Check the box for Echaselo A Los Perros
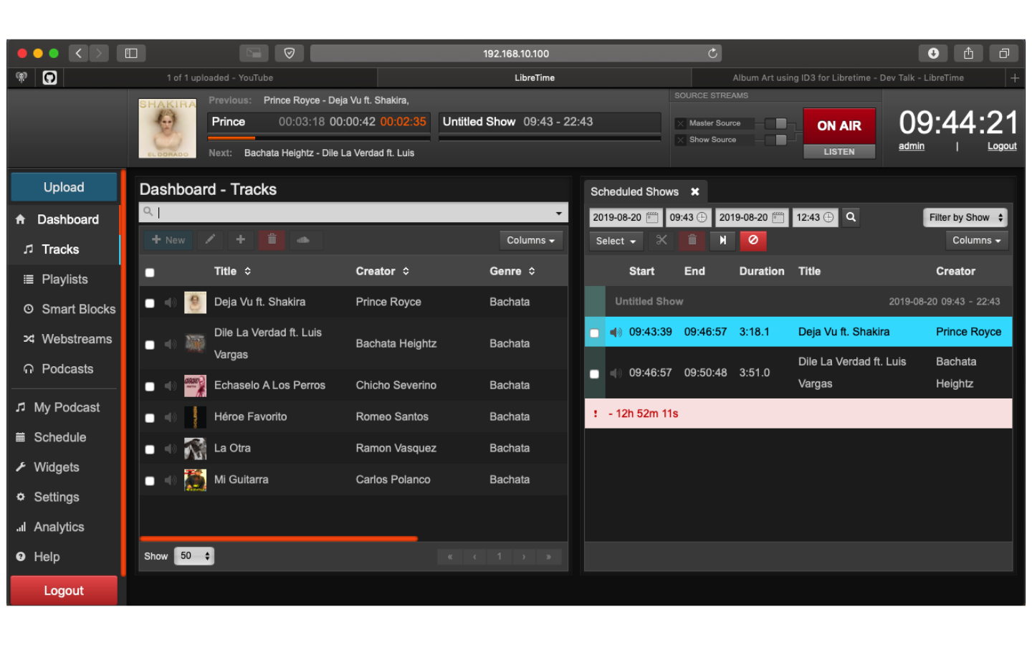 point(150,386)
